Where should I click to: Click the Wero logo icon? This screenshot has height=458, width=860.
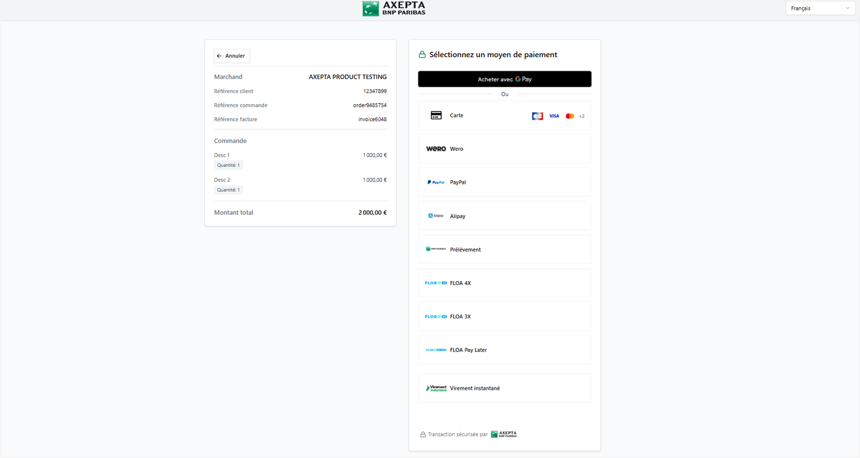(x=436, y=149)
